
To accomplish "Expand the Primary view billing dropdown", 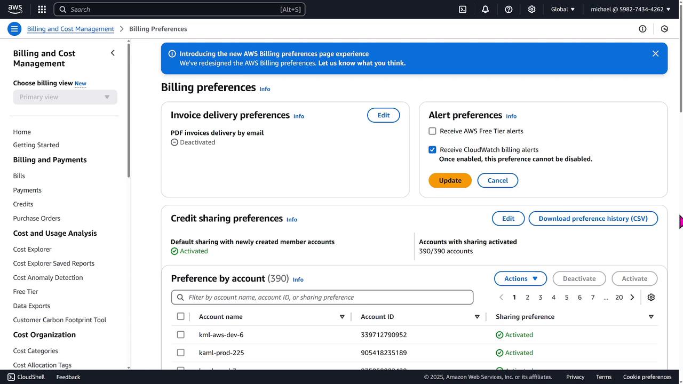I will (x=65, y=97).
